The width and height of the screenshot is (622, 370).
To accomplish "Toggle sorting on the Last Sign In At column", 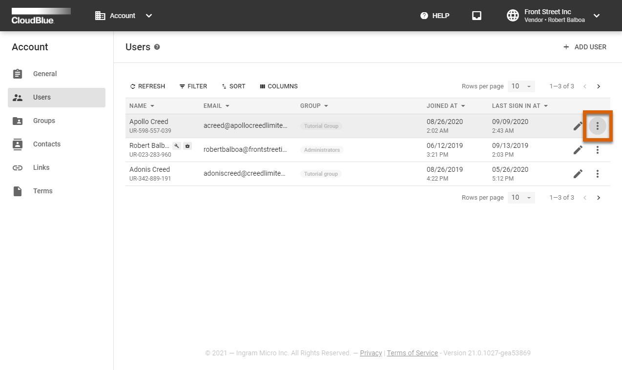I will tap(519, 105).
